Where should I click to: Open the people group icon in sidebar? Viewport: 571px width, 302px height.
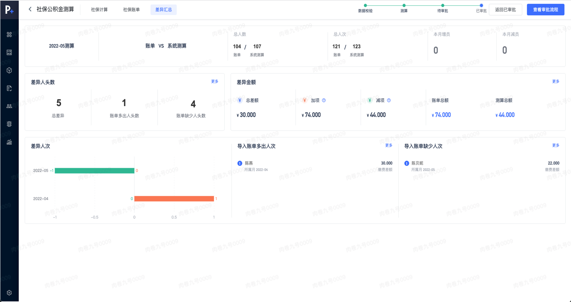click(x=9, y=106)
